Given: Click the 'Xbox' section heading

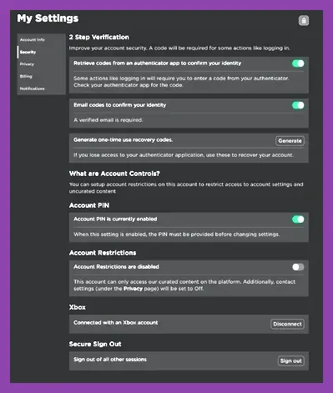Looking at the screenshot, I should 78,307.
